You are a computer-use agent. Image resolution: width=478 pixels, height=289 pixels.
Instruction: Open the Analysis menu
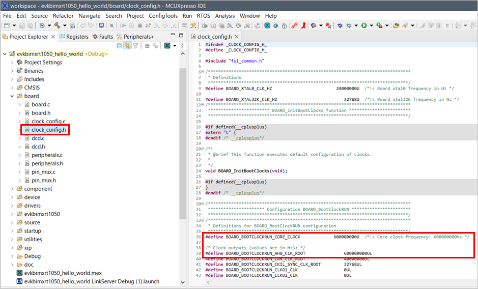point(225,16)
